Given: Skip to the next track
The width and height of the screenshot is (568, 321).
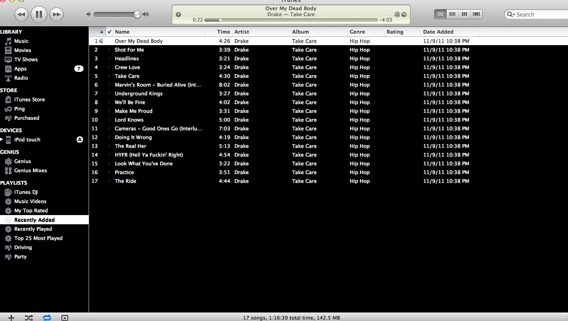Looking at the screenshot, I should 56,14.
